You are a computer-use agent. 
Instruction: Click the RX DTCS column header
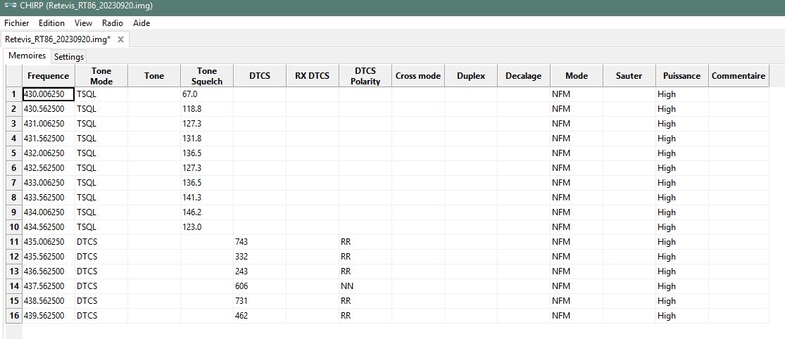point(313,76)
